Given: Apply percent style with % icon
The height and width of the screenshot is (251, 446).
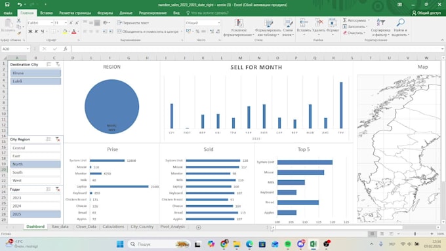Looking at the screenshot, I should tap(197, 31).
